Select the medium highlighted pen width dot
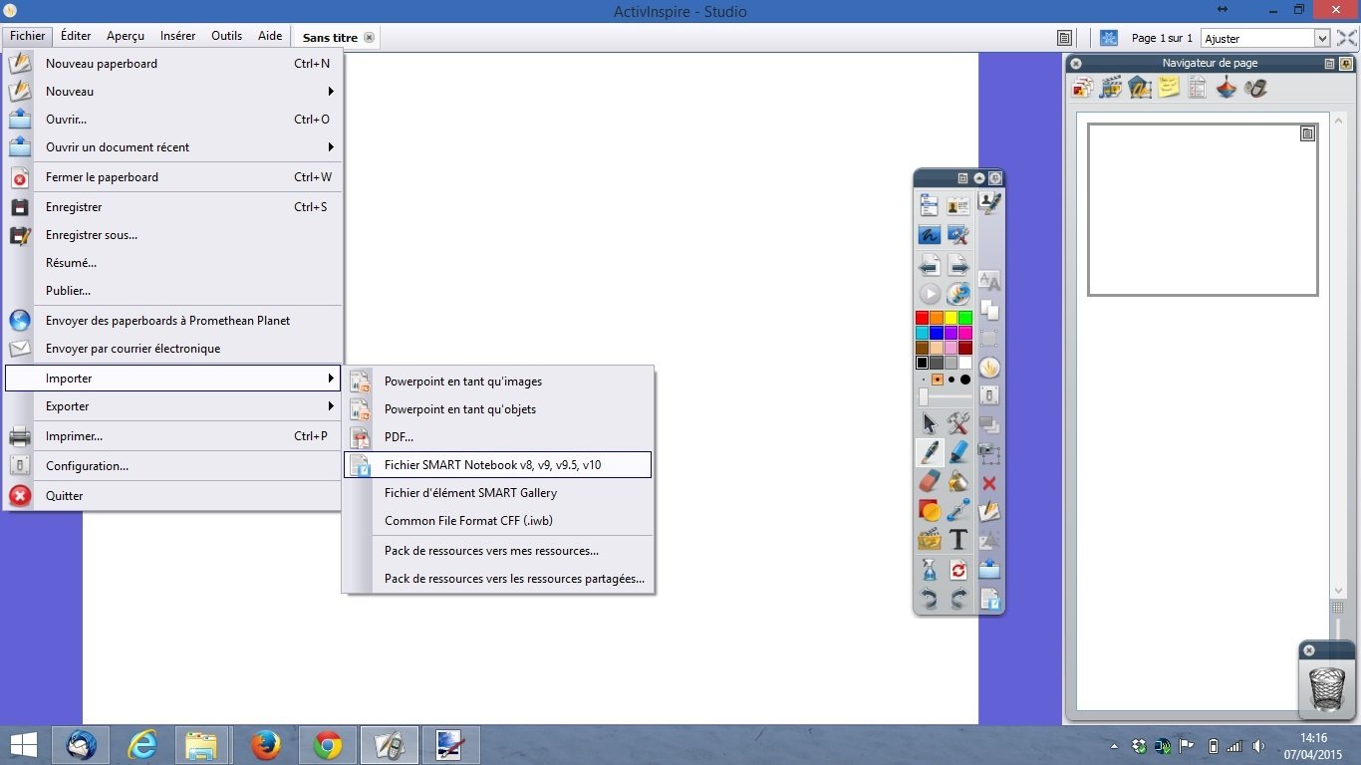The image size is (1361, 765). pos(938,380)
